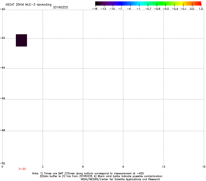Viewport: 206px width, 181px height.
Task: Click the date label 20160225
Action: tap(60, 7)
